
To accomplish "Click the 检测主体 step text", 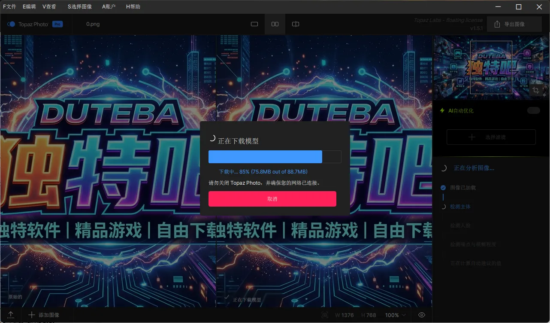I will coord(460,207).
